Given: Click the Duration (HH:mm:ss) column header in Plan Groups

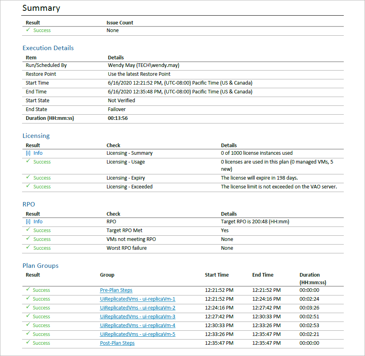Looking at the screenshot, I should [313, 279].
